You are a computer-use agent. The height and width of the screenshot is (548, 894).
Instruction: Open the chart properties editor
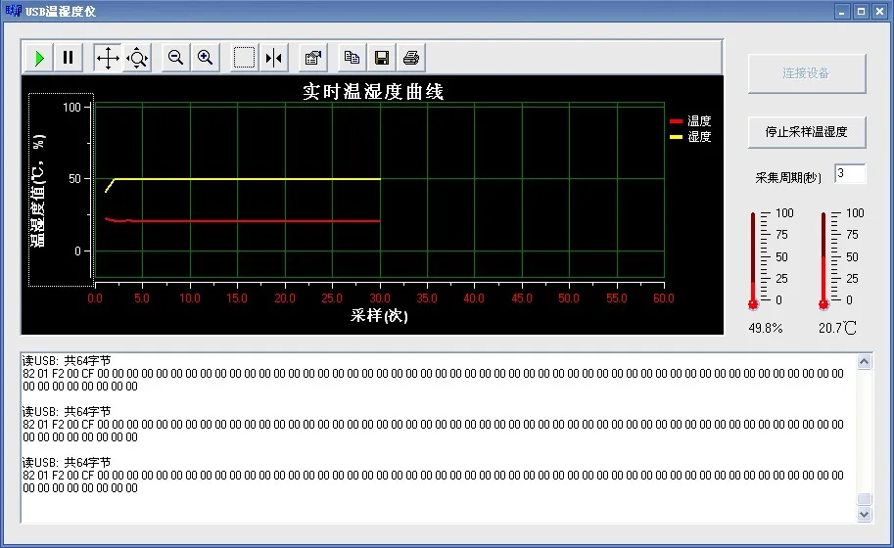click(x=313, y=58)
